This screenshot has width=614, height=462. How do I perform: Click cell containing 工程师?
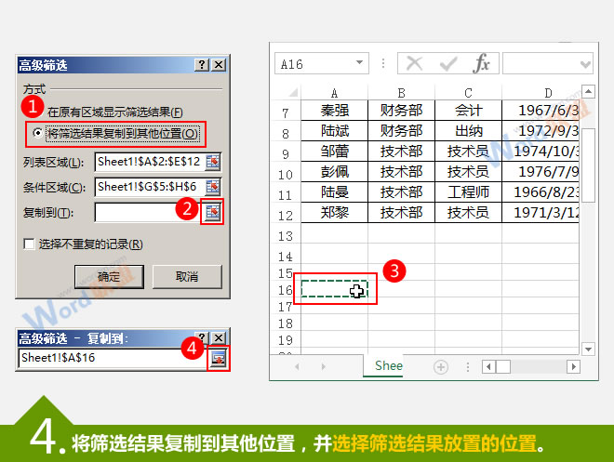468,191
